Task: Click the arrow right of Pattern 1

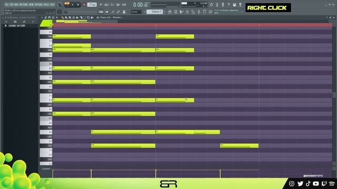Action: [x=164, y=12]
